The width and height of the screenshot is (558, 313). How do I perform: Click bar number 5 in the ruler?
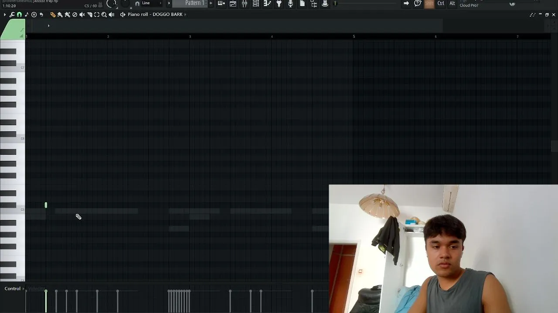(354, 37)
